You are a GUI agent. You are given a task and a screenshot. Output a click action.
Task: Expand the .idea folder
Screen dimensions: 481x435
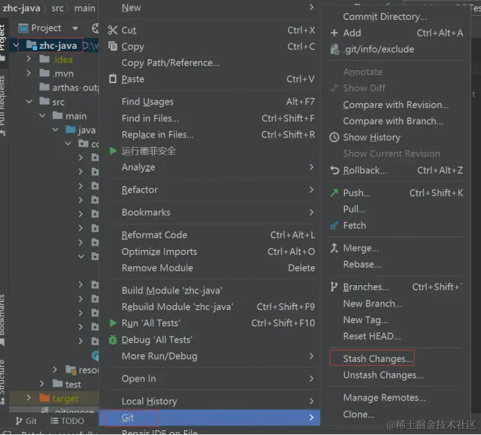29,58
